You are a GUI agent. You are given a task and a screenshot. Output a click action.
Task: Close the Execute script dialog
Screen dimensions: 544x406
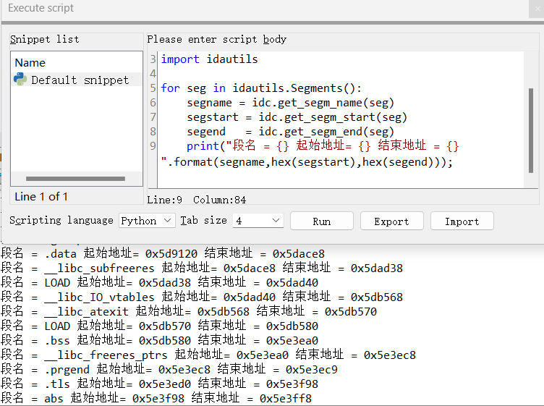coord(537,9)
